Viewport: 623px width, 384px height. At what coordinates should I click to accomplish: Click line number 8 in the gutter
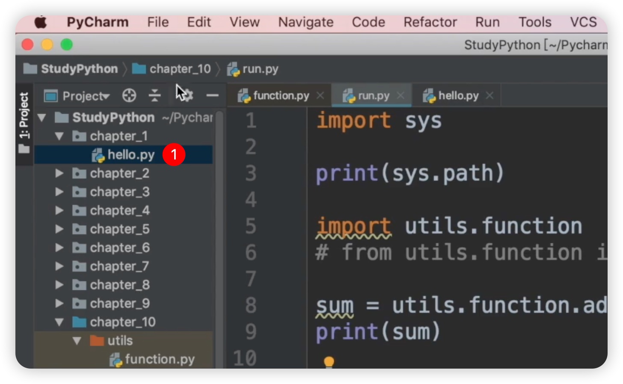click(x=251, y=305)
